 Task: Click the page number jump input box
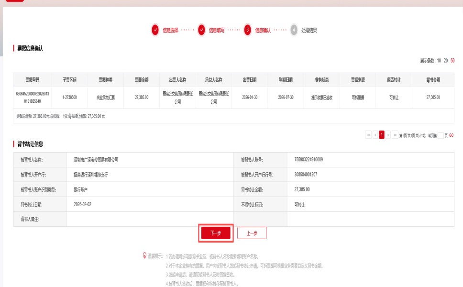click(441, 135)
